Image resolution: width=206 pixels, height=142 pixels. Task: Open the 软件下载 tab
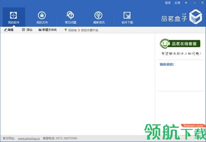click(127, 17)
